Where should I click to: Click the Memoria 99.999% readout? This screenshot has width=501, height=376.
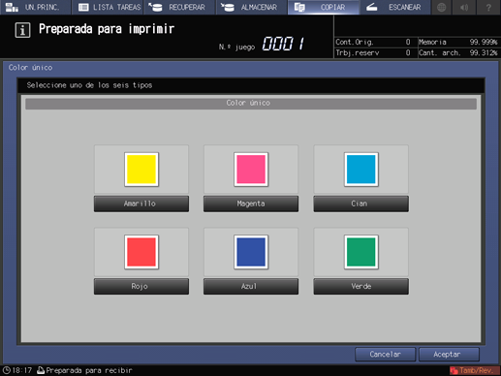point(458,42)
